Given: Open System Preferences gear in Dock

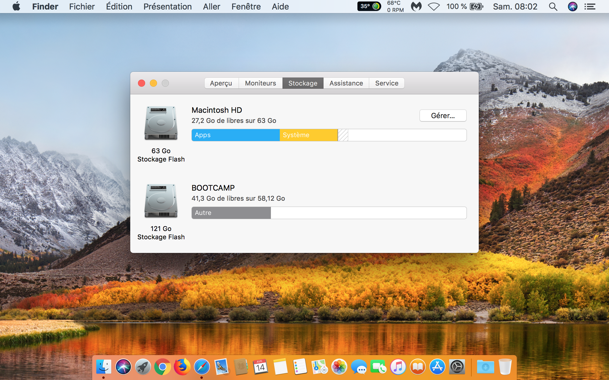Looking at the screenshot, I should pos(457,367).
